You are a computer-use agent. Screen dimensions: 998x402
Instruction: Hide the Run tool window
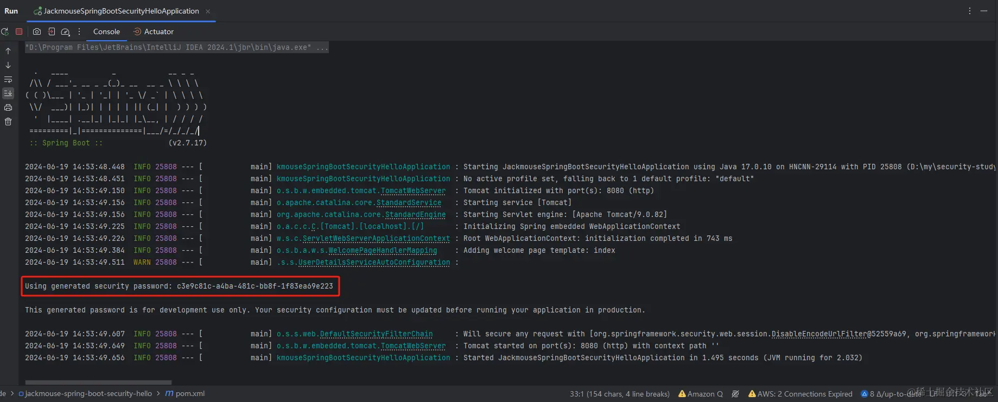[x=984, y=11]
